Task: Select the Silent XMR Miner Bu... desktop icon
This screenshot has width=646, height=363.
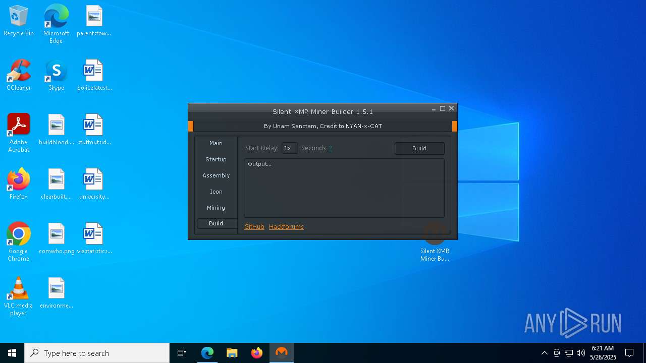Action: [435, 242]
